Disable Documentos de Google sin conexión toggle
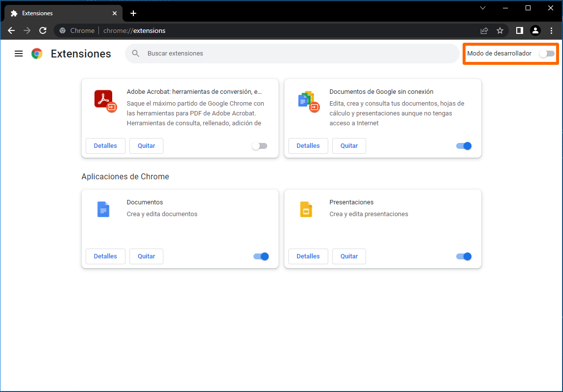Image resolution: width=563 pixels, height=392 pixels. click(464, 146)
